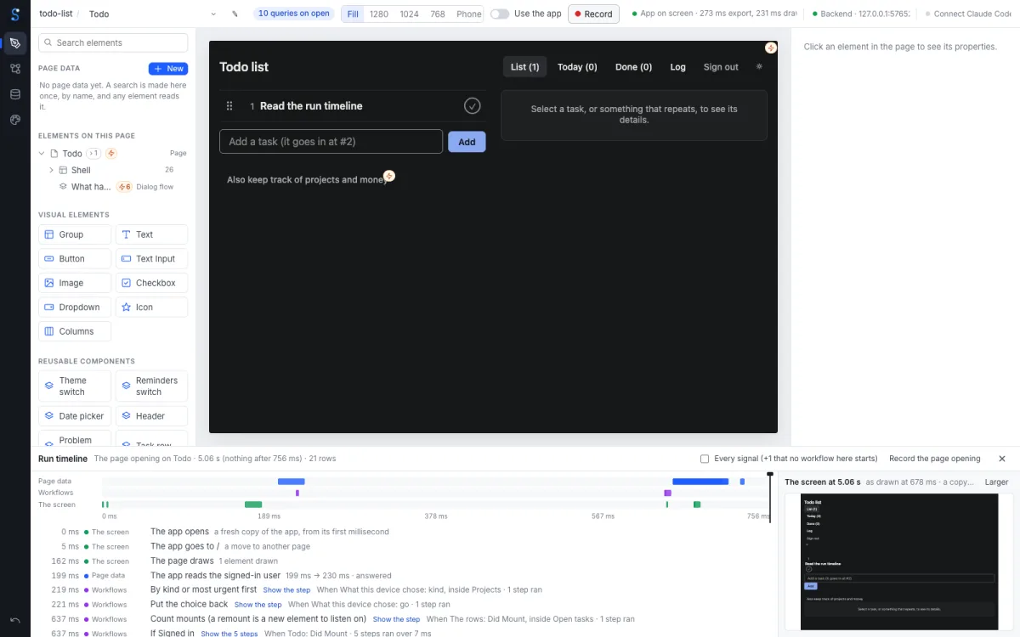Open the Today (0) tab
The height and width of the screenshot is (637, 1020).
(x=577, y=67)
